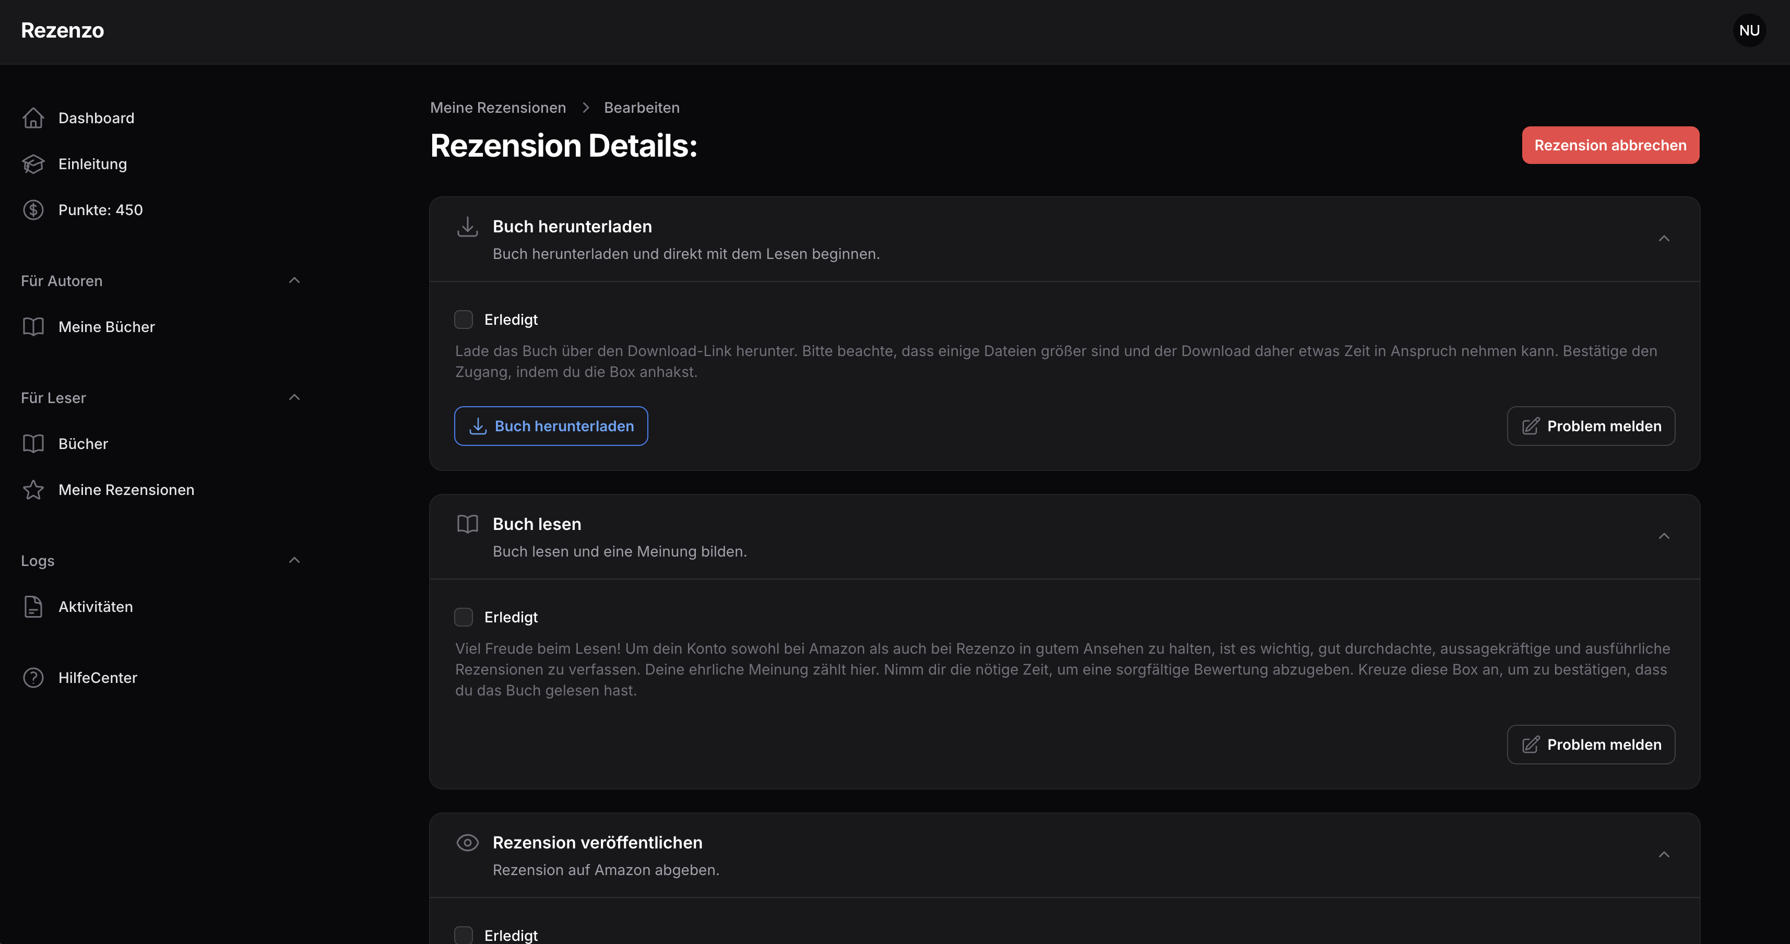
Task: Click the Rezension veröffentlichen card title
Action: point(598,843)
